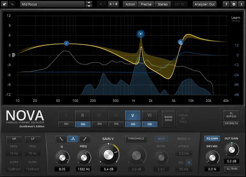Select band V tab
This screenshot has height=177, width=246.
(x=133, y=115)
